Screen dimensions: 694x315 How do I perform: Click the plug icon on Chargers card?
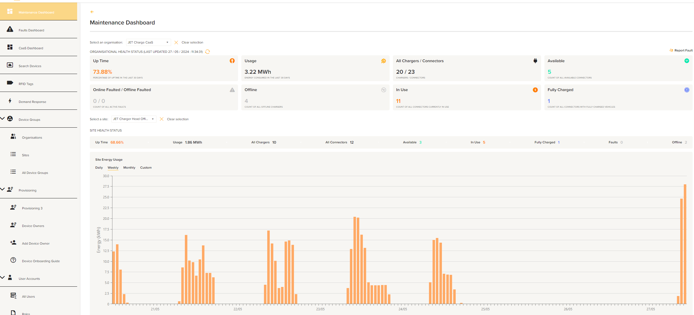pyautogui.click(x=535, y=61)
